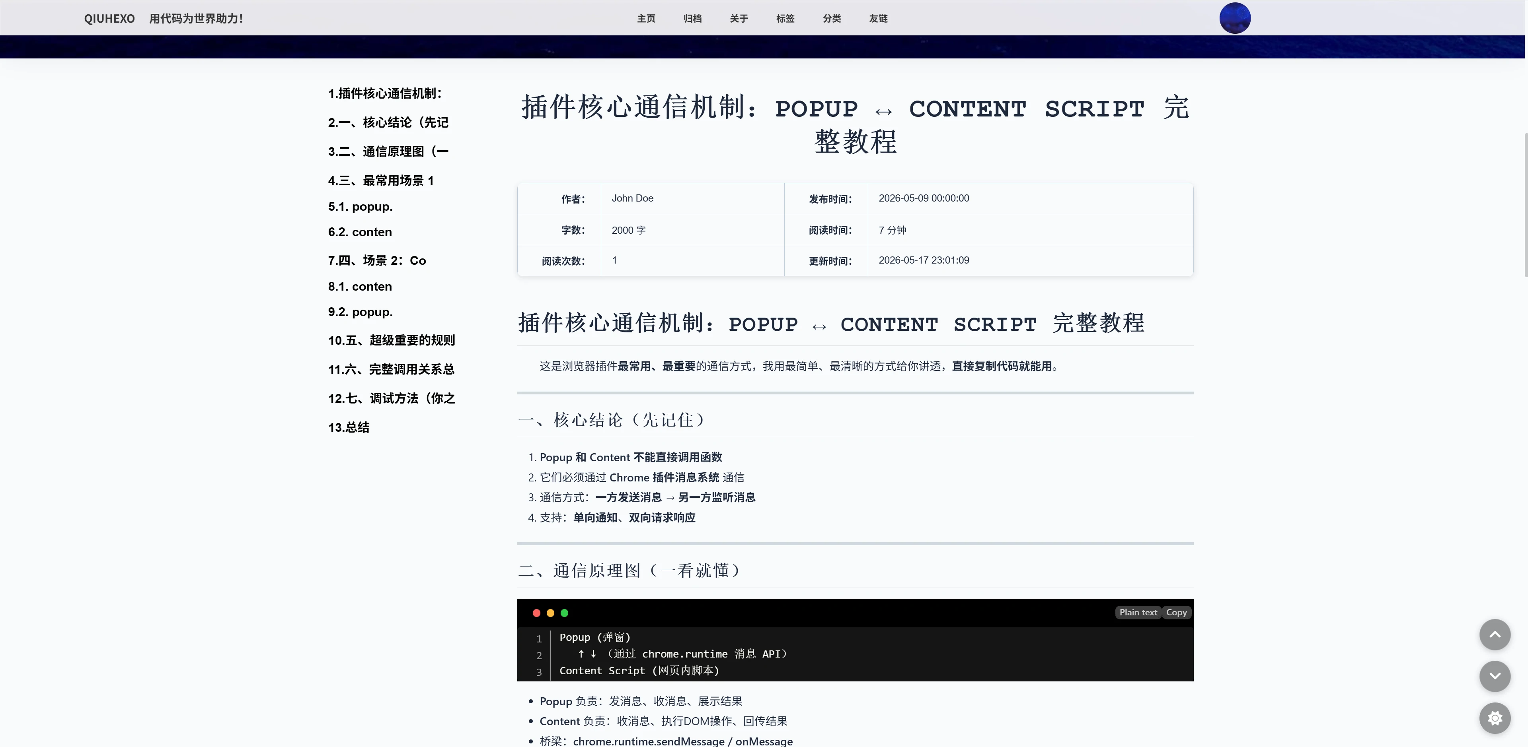Jump to TOC item 6.2. conten
The width and height of the screenshot is (1528, 747).
pyautogui.click(x=360, y=232)
